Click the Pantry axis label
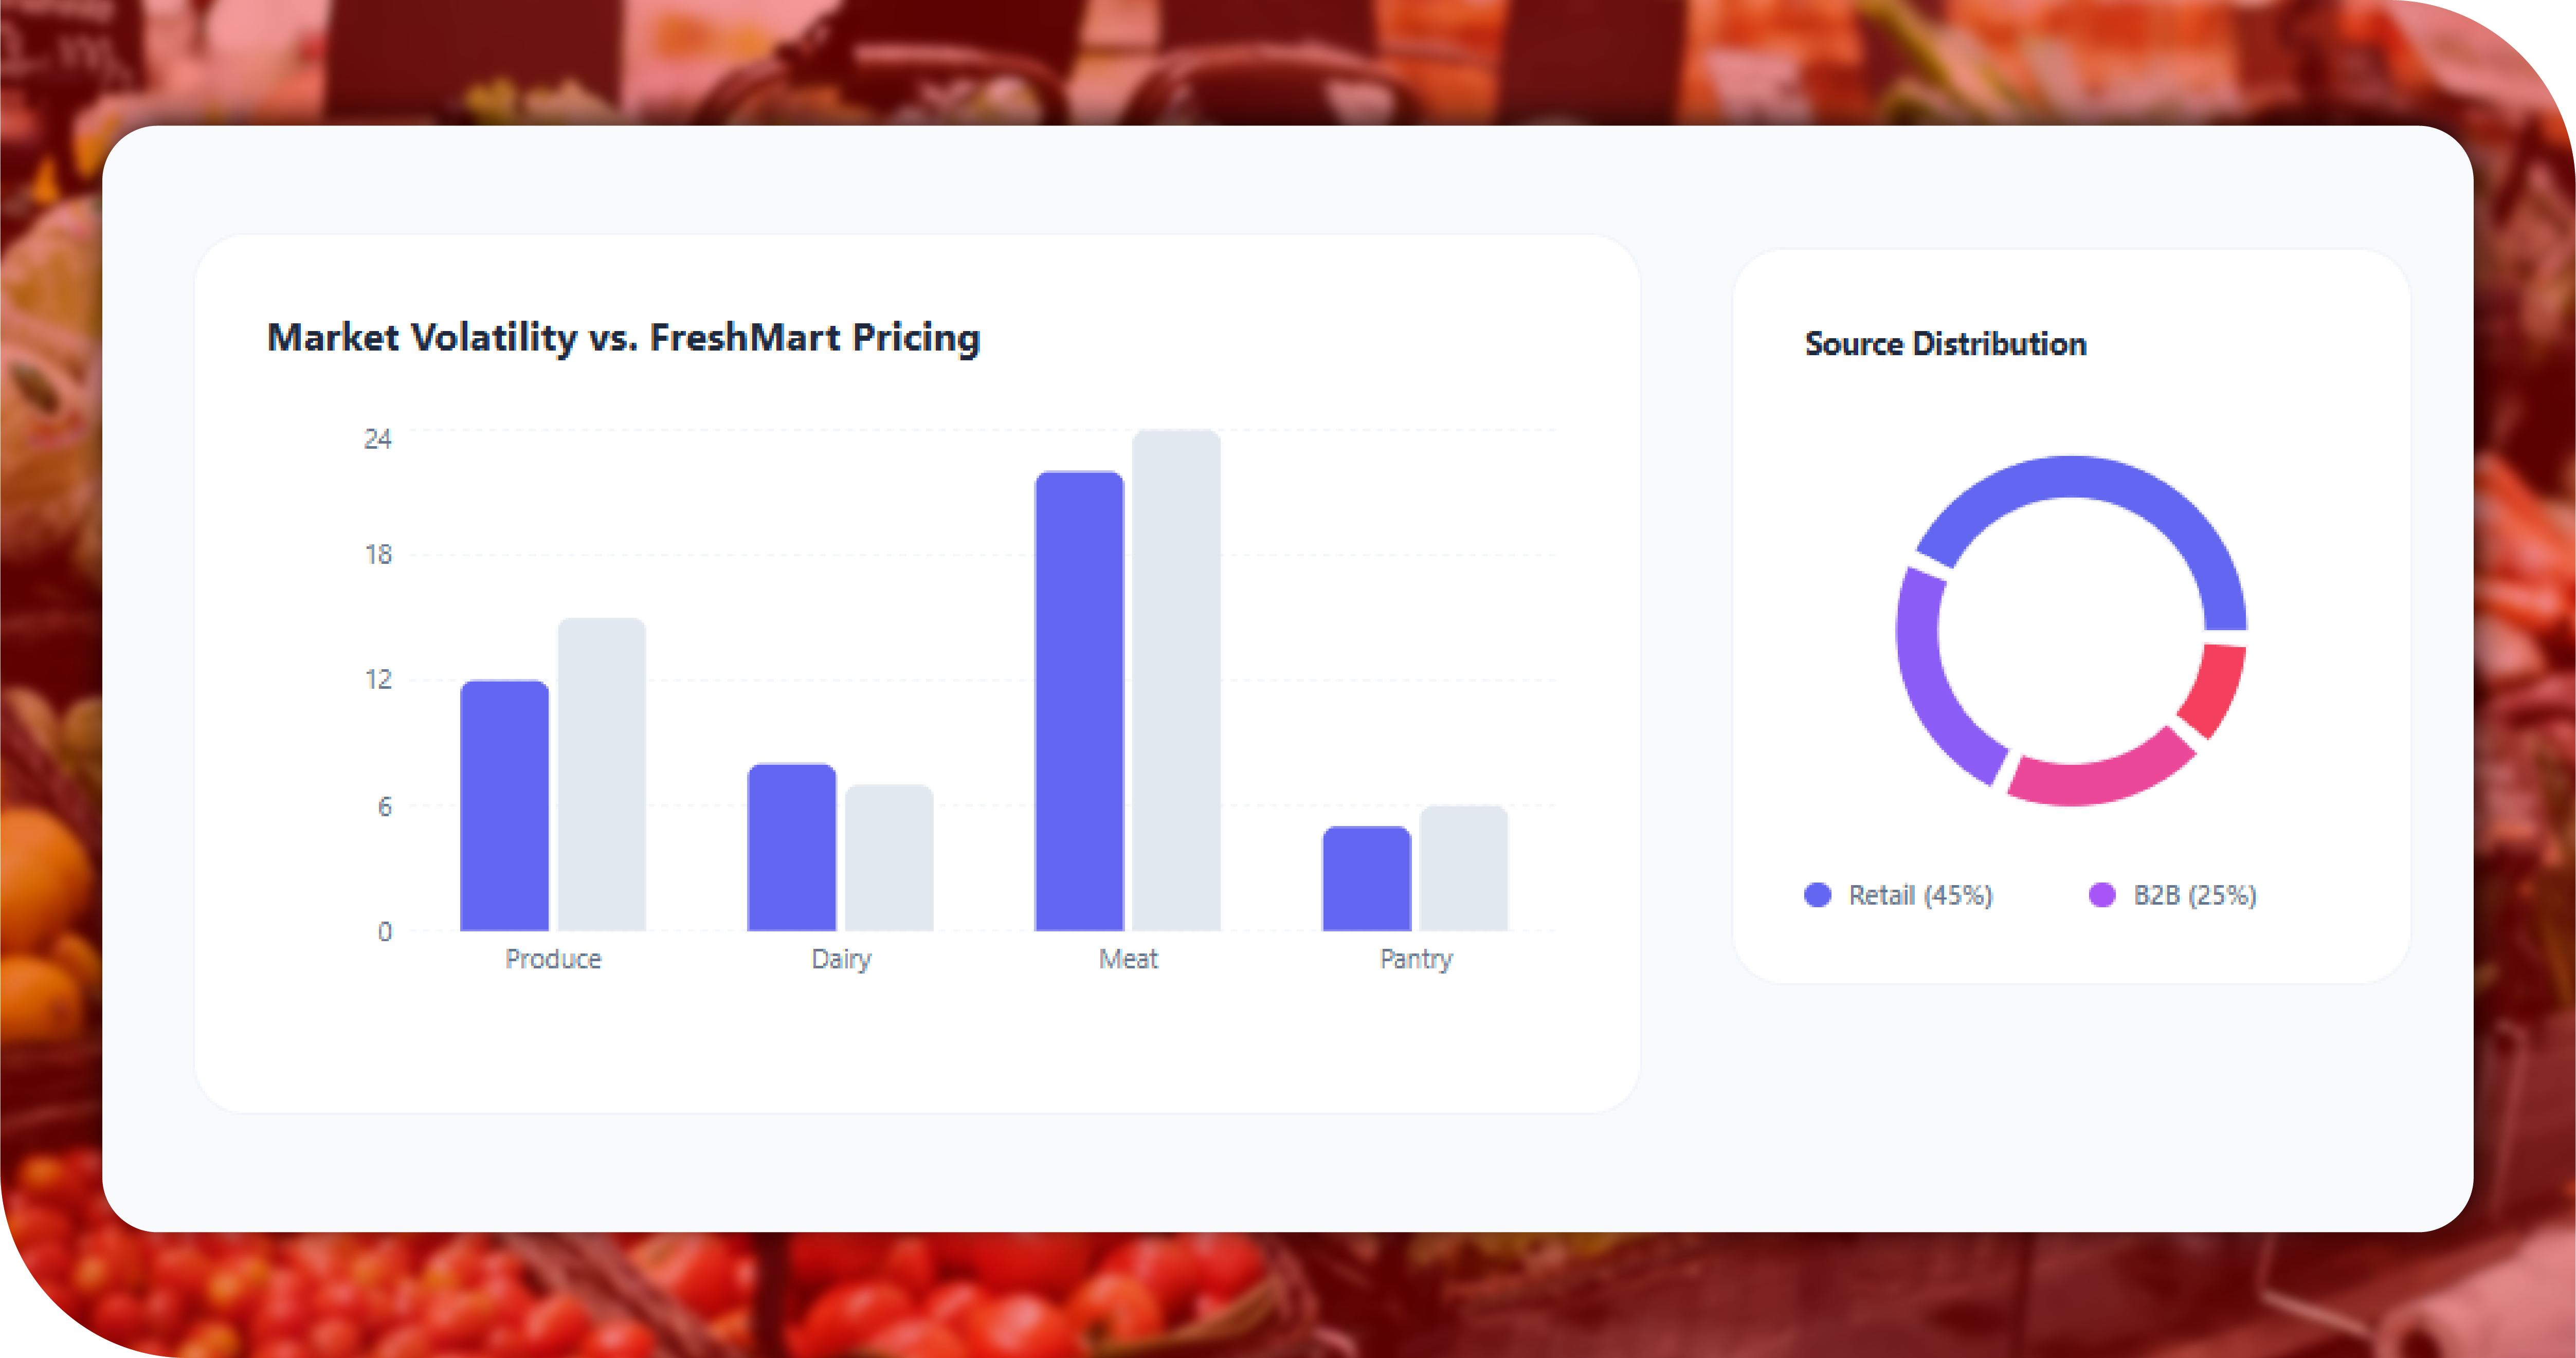This screenshot has height=1358, width=2576. tap(1415, 959)
